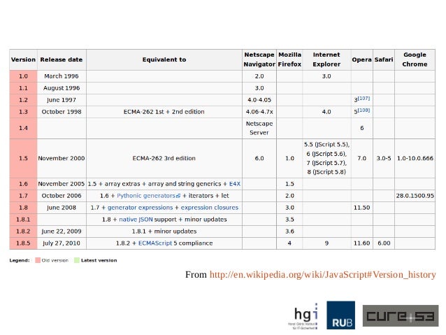446x335 pixels.
Task: Select the Mozilla Firefox column header
Action: (289, 59)
